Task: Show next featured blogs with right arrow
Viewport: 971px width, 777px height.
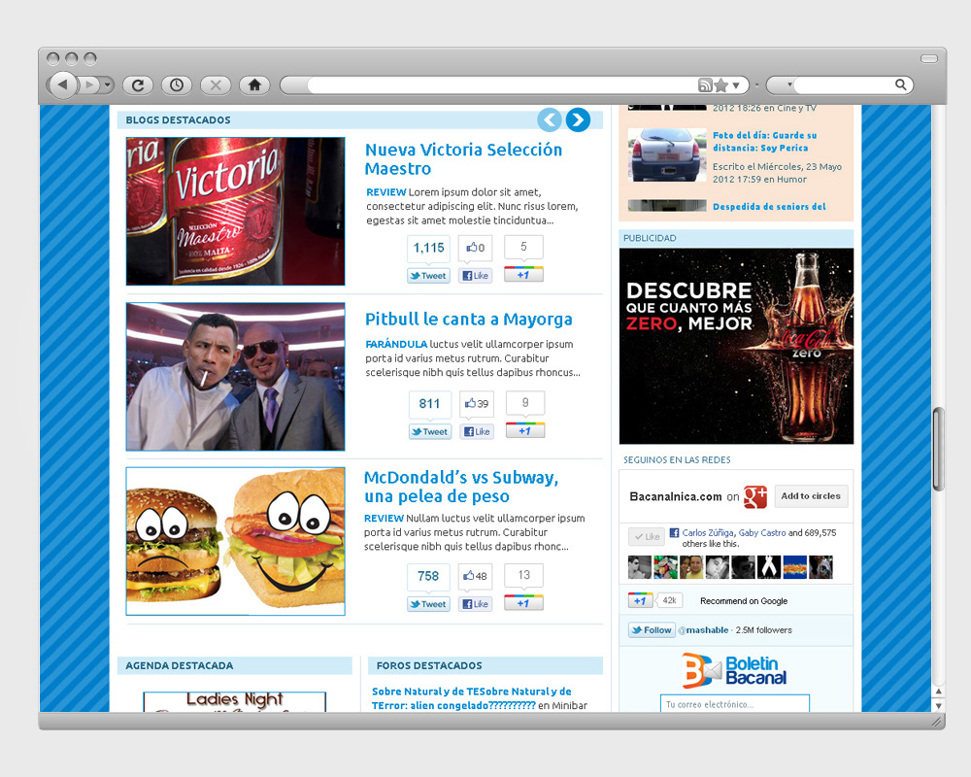Action: [578, 119]
